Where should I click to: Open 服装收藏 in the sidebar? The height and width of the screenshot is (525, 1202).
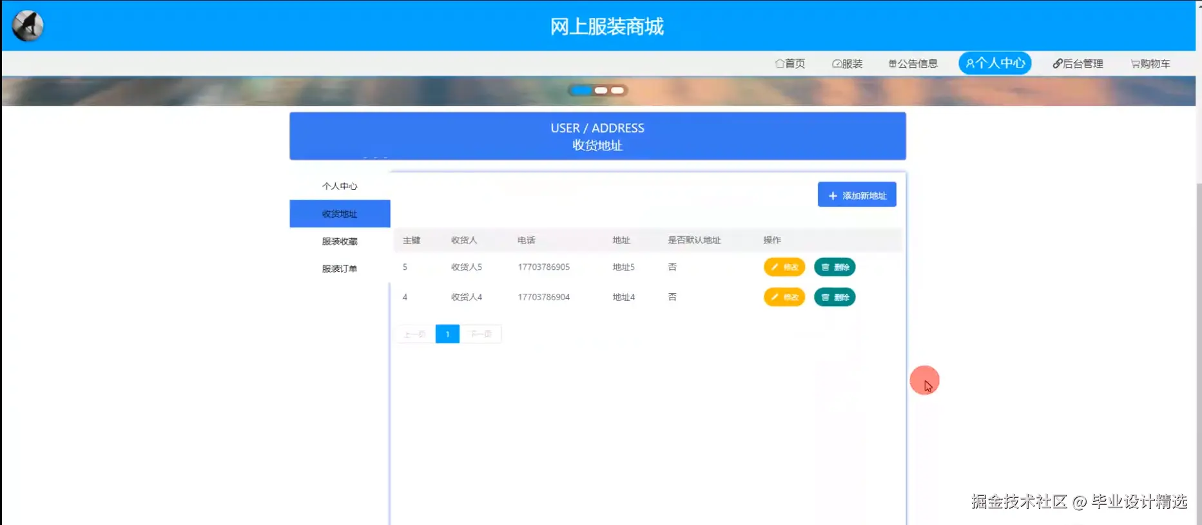click(340, 242)
